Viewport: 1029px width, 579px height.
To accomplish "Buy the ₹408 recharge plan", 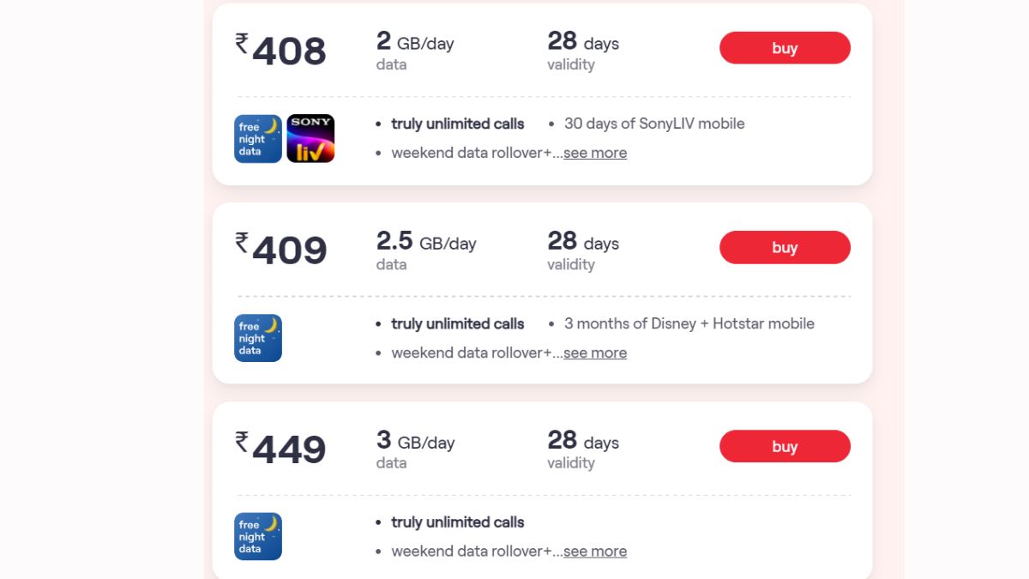I will coord(785,48).
